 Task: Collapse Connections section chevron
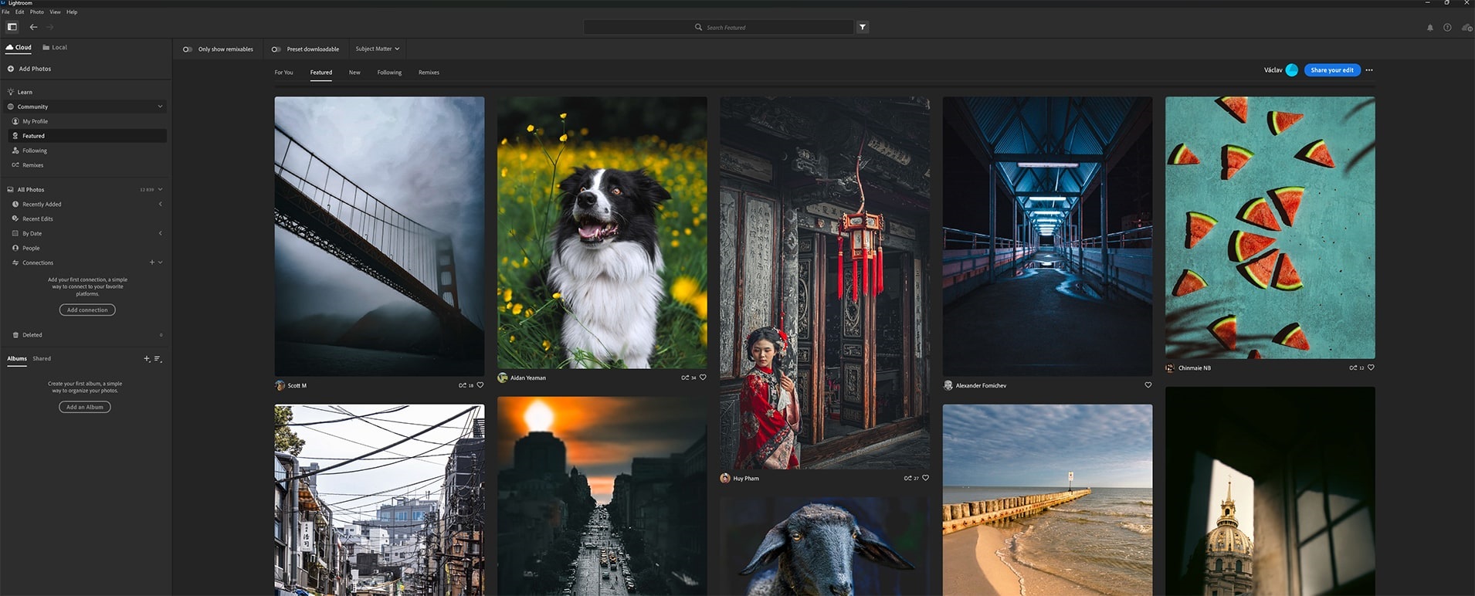click(x=160, y=262)
